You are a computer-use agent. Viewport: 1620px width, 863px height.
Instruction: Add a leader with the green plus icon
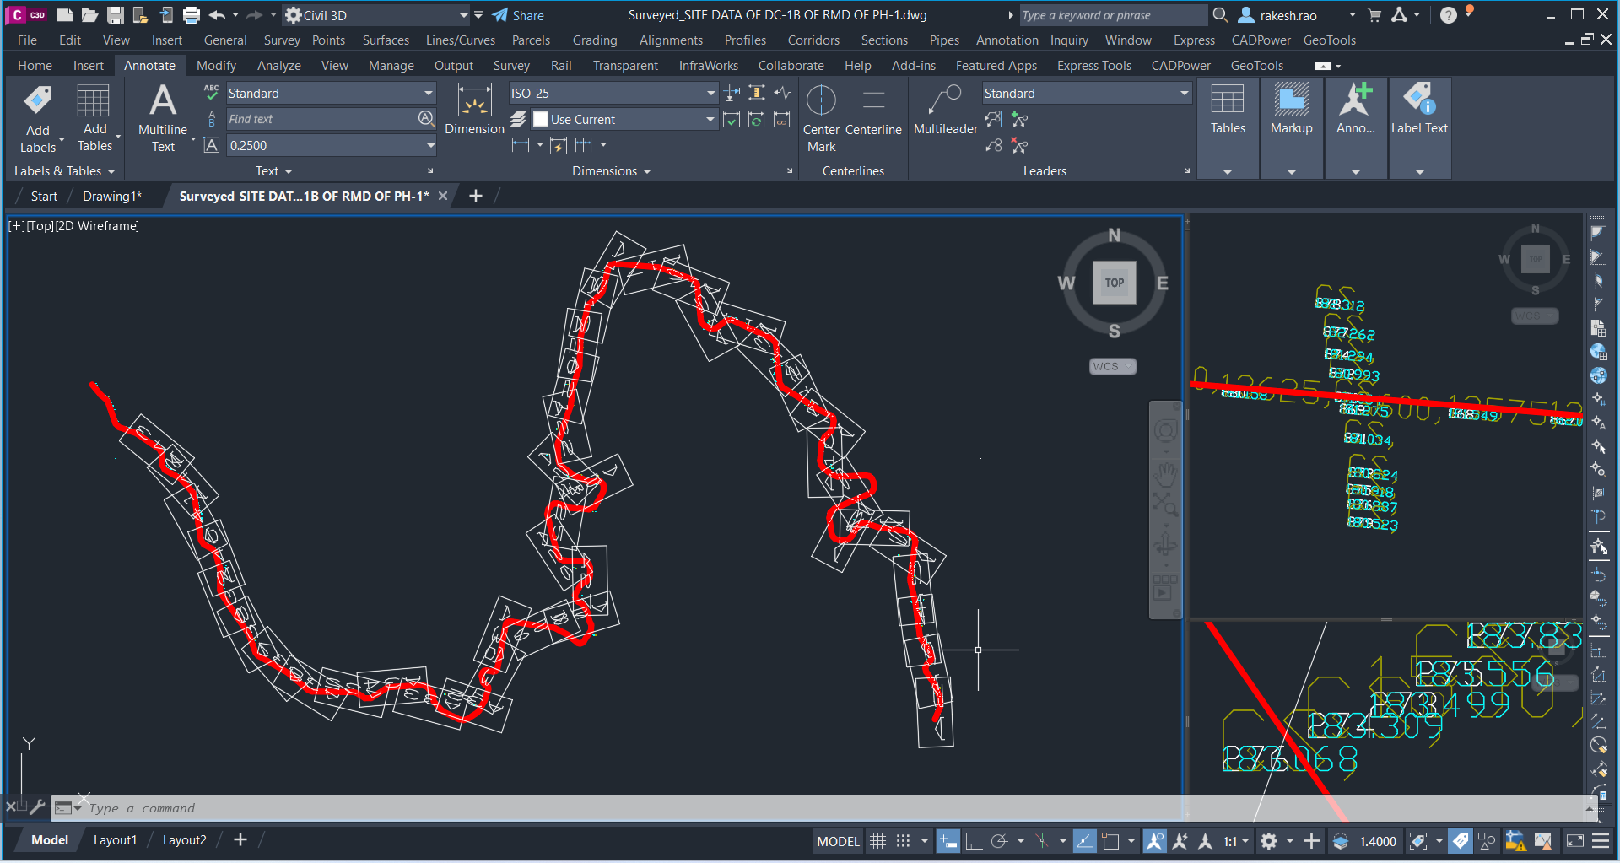tap(1019, 119)
